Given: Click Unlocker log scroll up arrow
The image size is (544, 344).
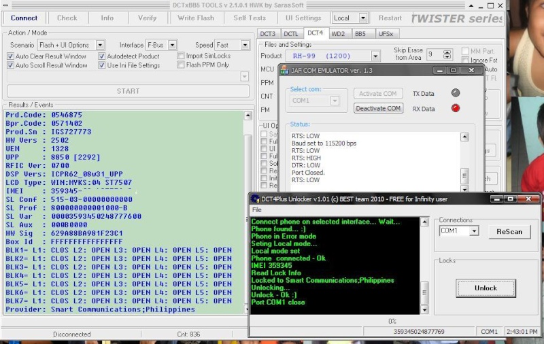Looking at the screenshot, I should (424, 222).
